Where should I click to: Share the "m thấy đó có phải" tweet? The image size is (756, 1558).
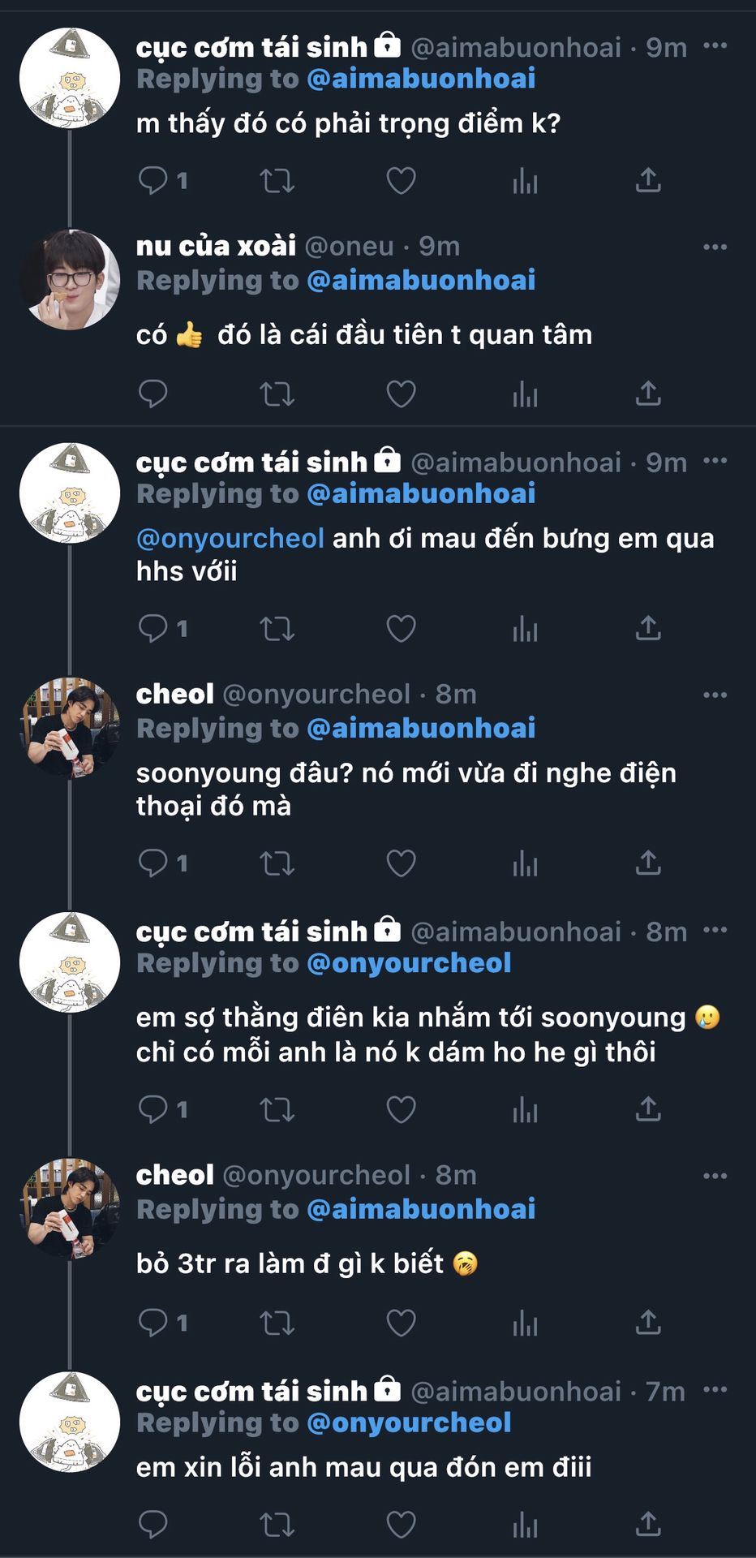[648, 180]
